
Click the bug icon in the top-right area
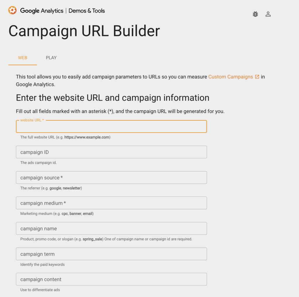click(255, 14)
